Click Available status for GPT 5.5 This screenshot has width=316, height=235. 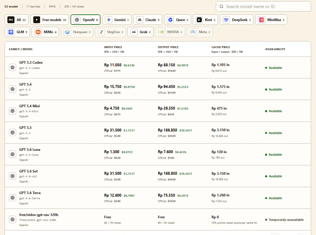pyautogui.click(x=273, y=133)
